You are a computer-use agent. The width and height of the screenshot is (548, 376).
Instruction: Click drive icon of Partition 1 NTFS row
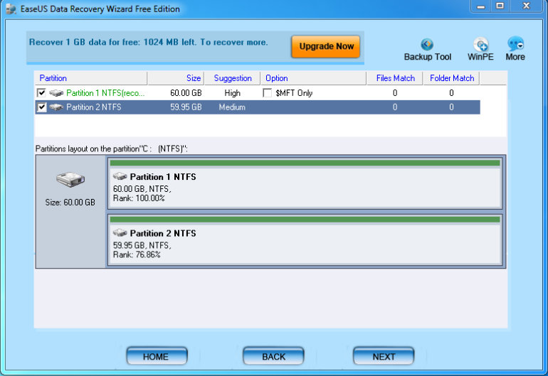point(56,93)
